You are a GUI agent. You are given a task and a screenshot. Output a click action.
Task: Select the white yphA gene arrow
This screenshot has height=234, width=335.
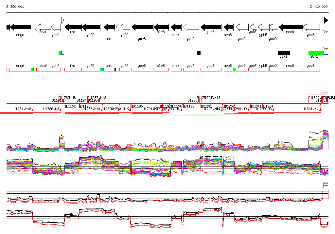coord(56,27)
